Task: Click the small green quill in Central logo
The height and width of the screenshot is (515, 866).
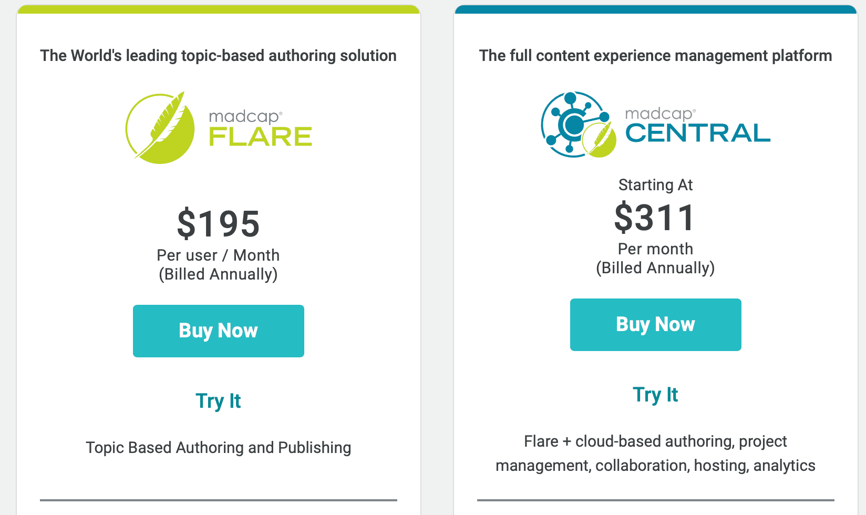Action: (x=600, y=140)
